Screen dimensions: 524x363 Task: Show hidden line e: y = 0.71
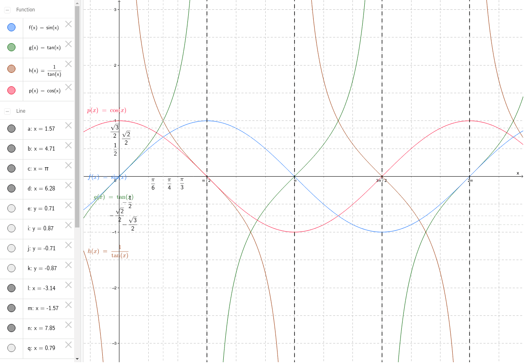pos(11,208)
